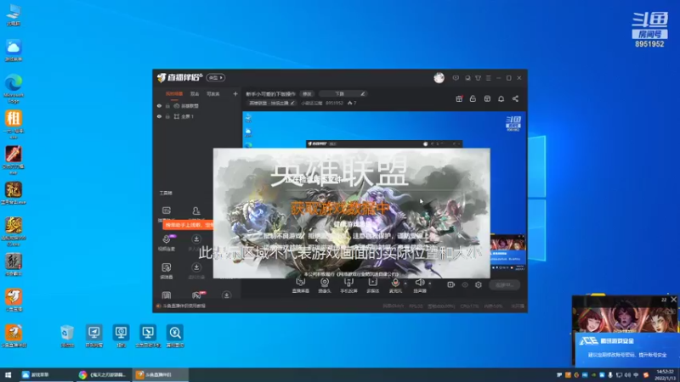Mute the speaker (扬声器)
This screenshot has height=382, width=680.
(419, 285)
